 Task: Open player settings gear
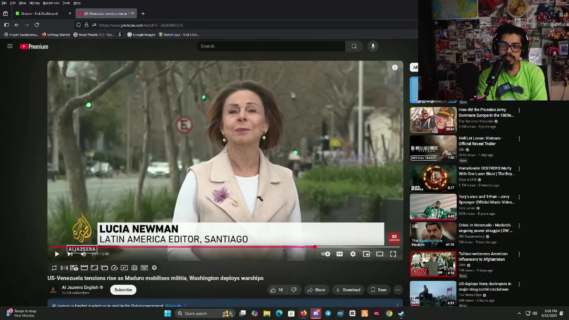(353, 254)
